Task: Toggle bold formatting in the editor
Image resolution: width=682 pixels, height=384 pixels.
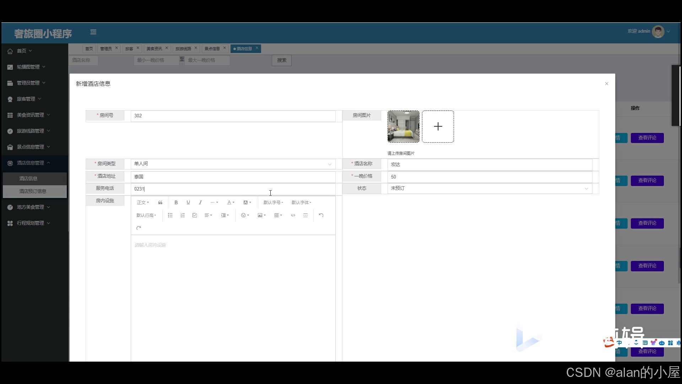Action: click(176, 203)
